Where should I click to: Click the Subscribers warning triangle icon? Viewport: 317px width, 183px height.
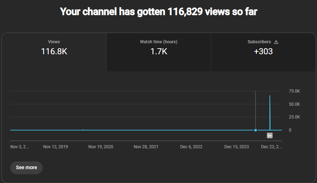[276, 42]
